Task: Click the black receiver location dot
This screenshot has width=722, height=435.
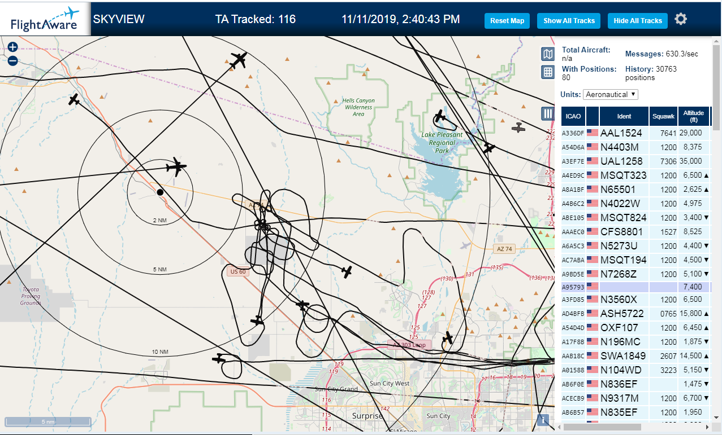Action: (x=160, y=192)
